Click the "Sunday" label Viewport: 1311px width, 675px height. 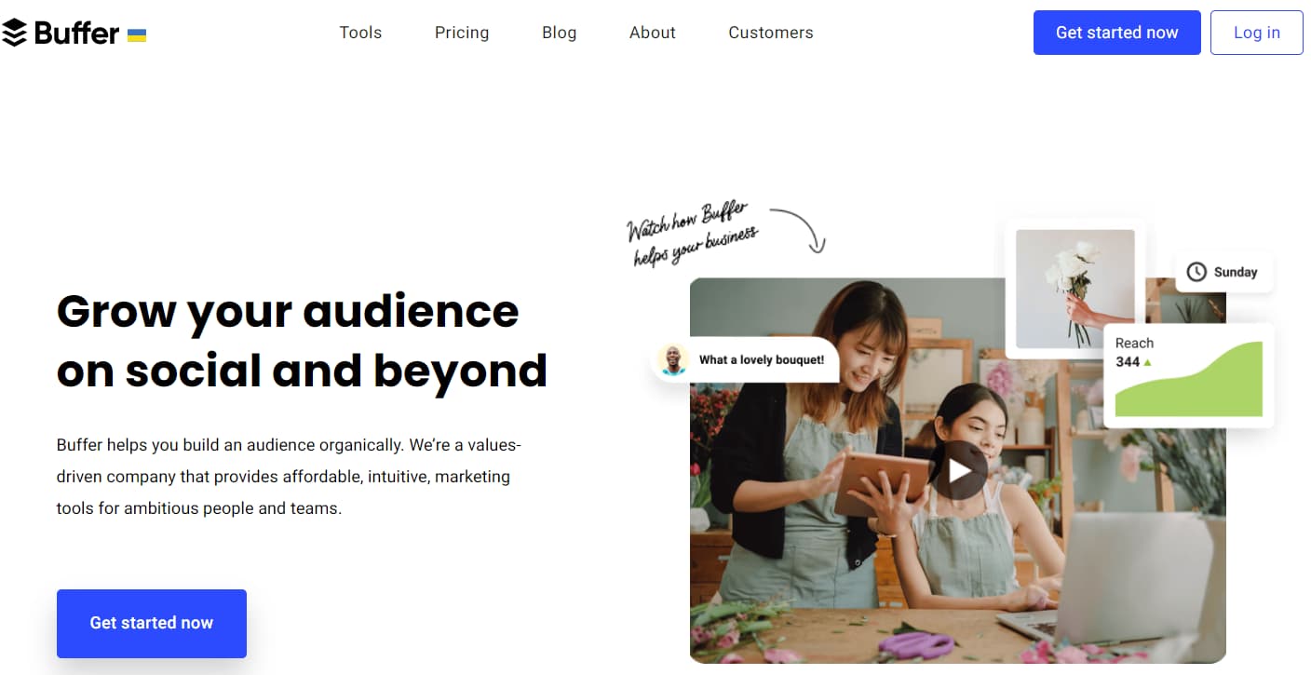(1236, 272)
